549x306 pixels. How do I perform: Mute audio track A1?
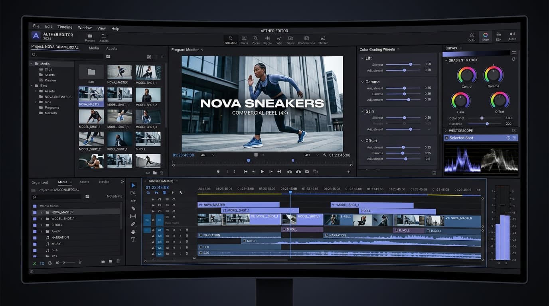pos(174,230)
